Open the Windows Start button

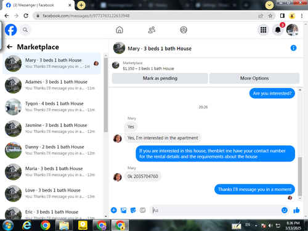click(x=8, y=225)
